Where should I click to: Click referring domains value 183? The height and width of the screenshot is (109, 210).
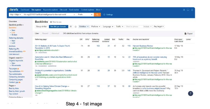(x=98, y=46)
